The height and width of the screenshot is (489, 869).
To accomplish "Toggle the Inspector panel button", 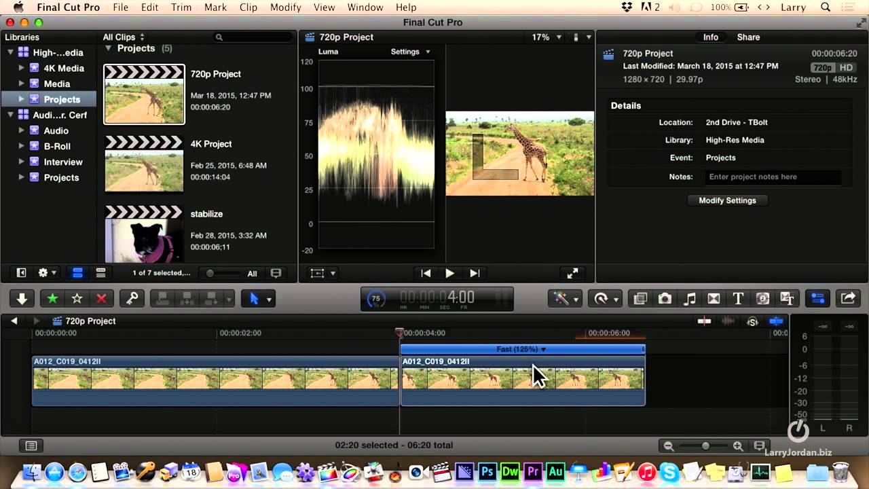I will point(817,298).
